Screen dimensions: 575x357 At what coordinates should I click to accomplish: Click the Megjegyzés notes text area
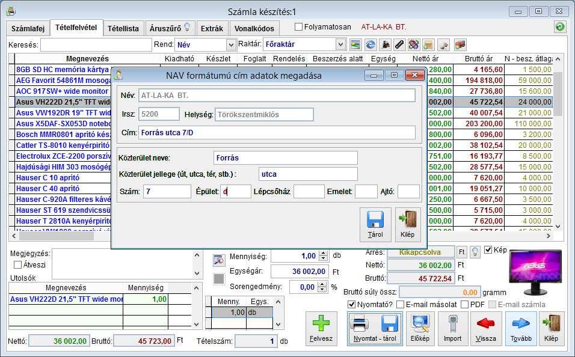(123, 264)
